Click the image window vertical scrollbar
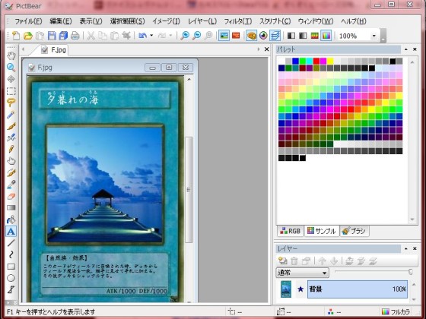426x319 pixels. tap(189, 190)
